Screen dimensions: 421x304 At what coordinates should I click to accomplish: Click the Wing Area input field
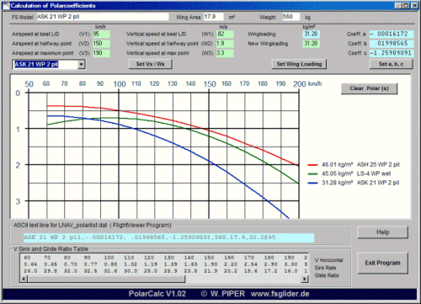pyautogui.click(x=214, y=17)
